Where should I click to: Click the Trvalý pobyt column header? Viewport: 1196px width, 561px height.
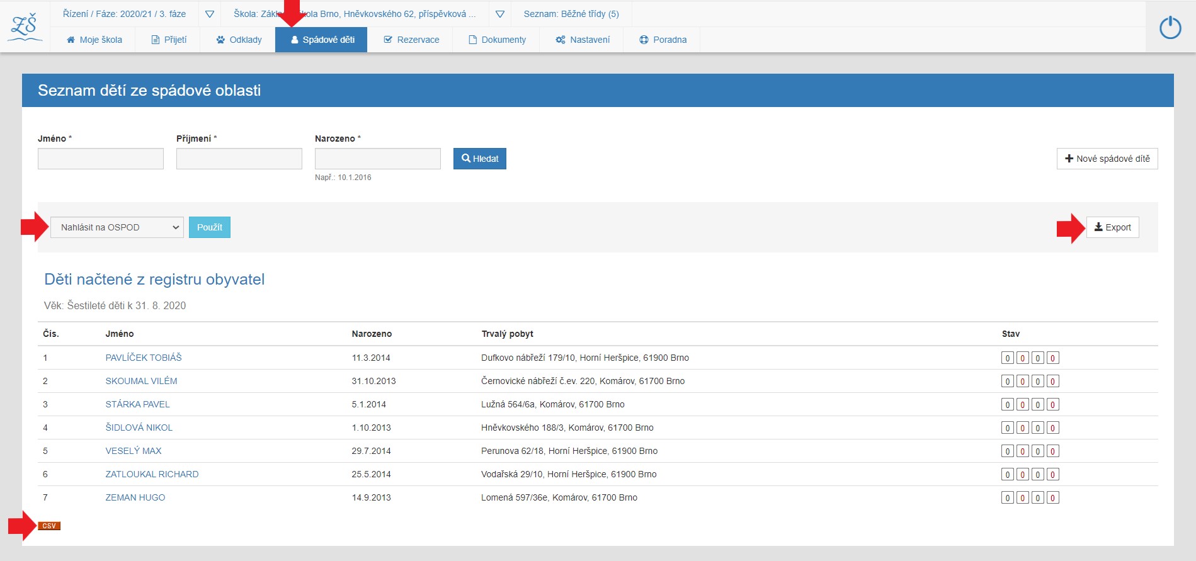click(508, 334)
